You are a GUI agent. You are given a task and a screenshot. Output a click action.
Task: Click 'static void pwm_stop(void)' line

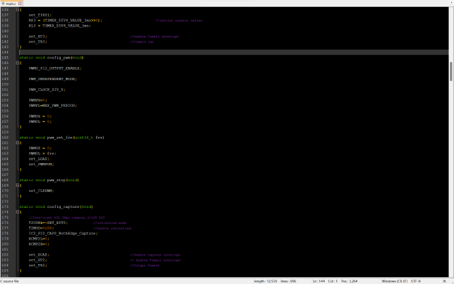pyautogui.click(x=49, y=180)
